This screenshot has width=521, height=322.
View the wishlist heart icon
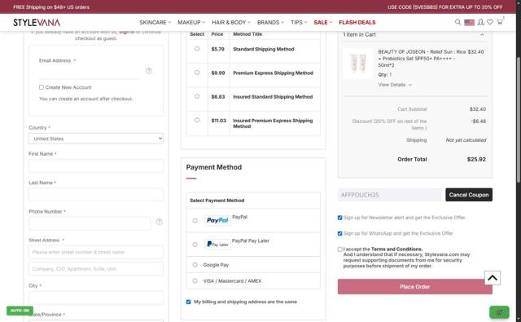coord(490,22)
